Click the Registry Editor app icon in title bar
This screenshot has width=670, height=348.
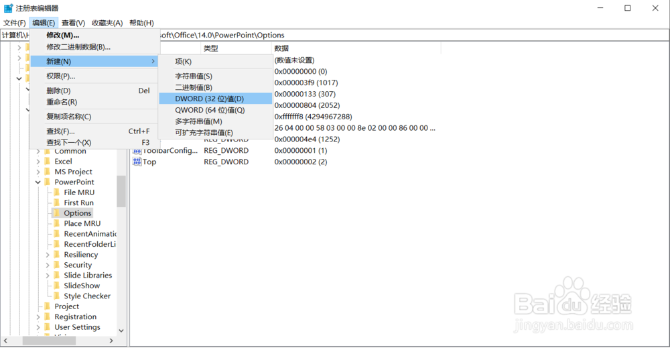8,8
